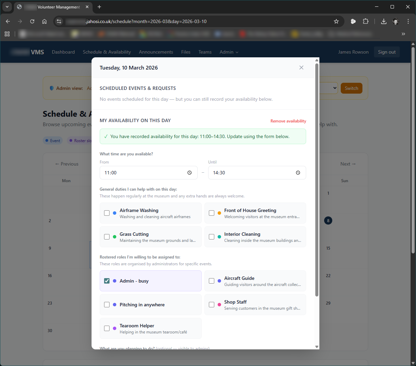This screenshot has height=366, width=416.
Task: Open the browser home page
Action: click(x=44, y=21)
